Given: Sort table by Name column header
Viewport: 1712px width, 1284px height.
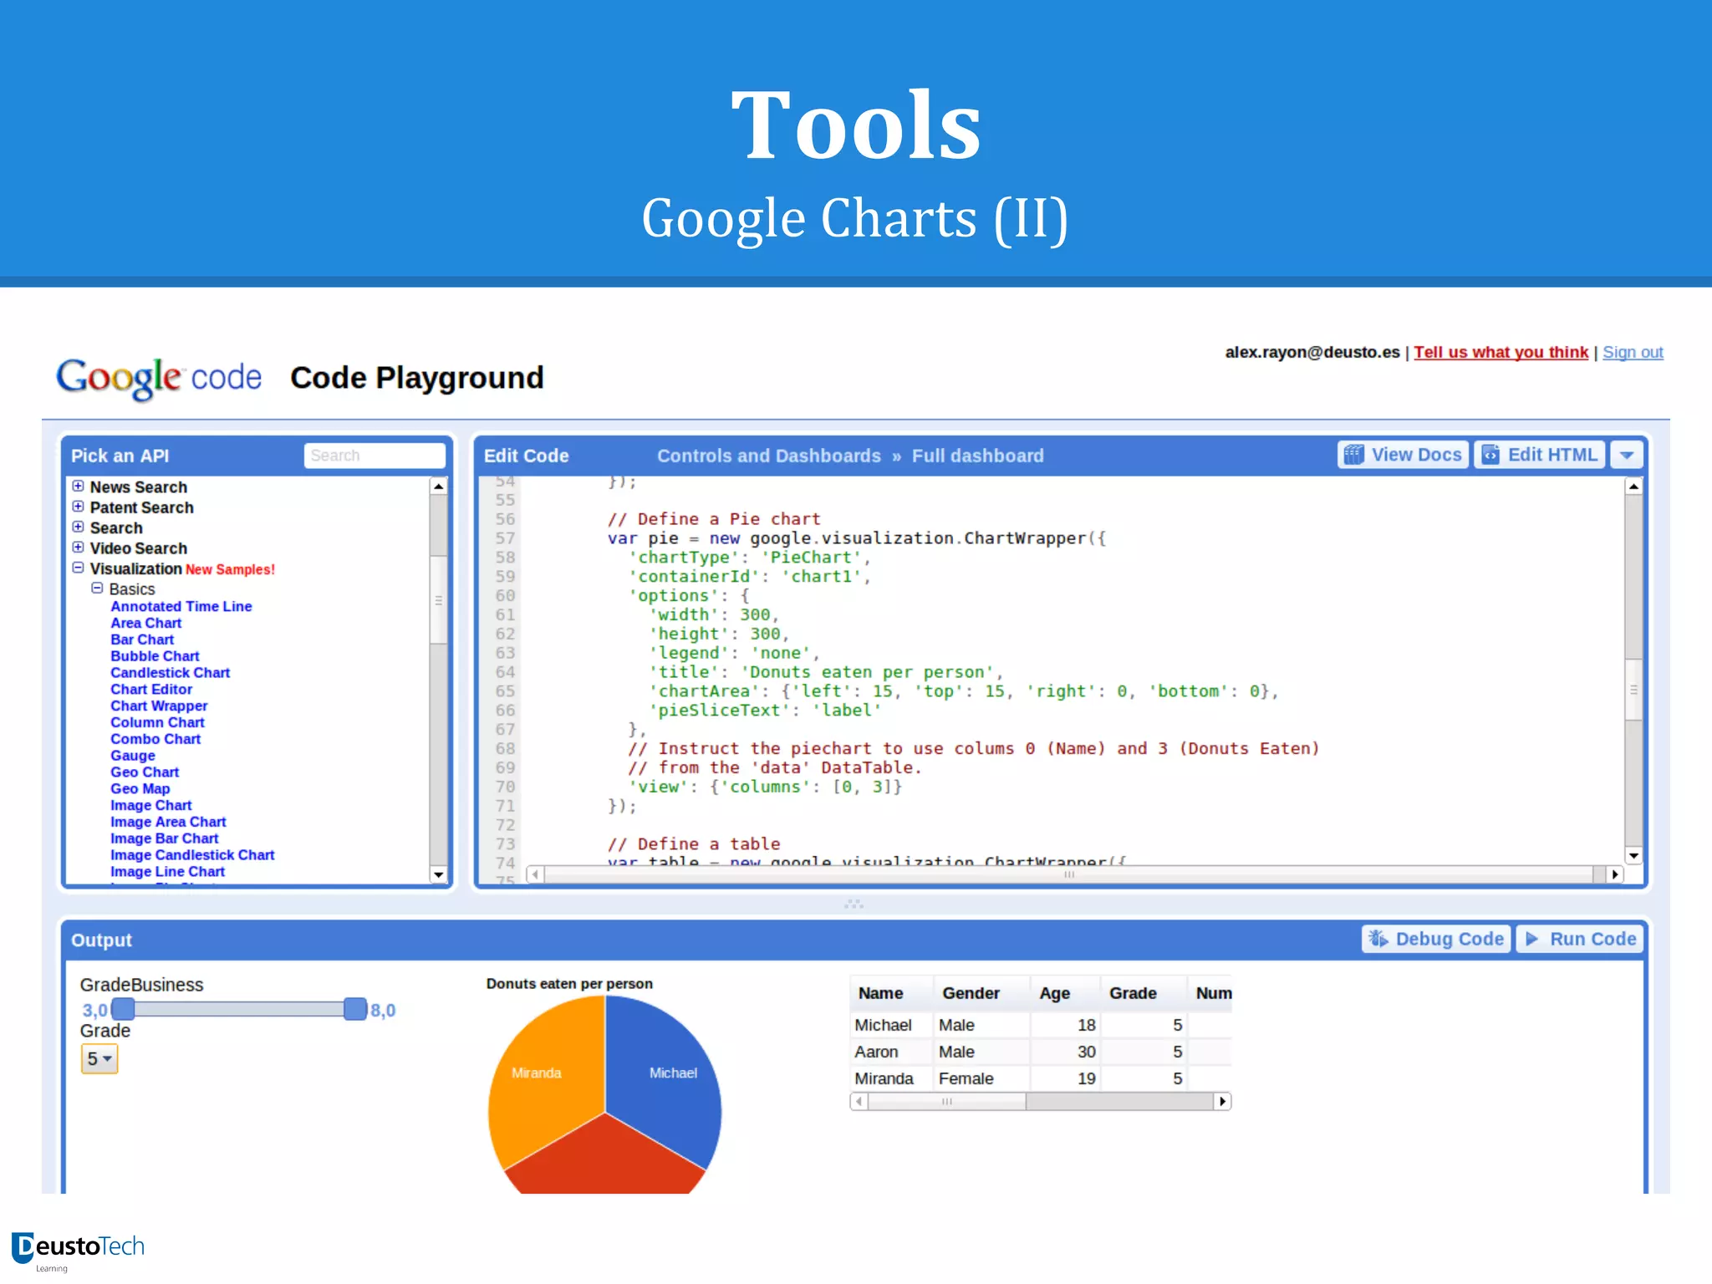Looking at the screenshot, I should [891, 993].
